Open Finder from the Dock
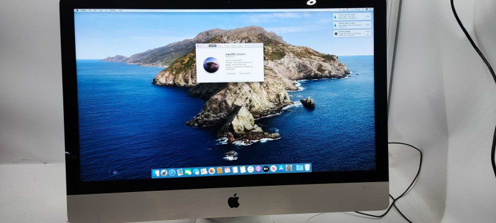Image resolution: width=496 pixels, height=223 pixels. 156,173
